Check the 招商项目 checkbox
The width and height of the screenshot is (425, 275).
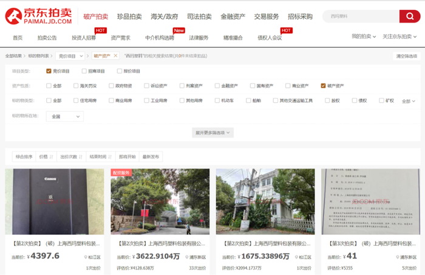pos(84,71)
